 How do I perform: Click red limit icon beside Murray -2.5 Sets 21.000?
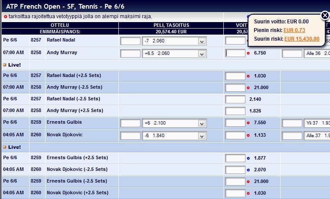(x=248, y=88)
